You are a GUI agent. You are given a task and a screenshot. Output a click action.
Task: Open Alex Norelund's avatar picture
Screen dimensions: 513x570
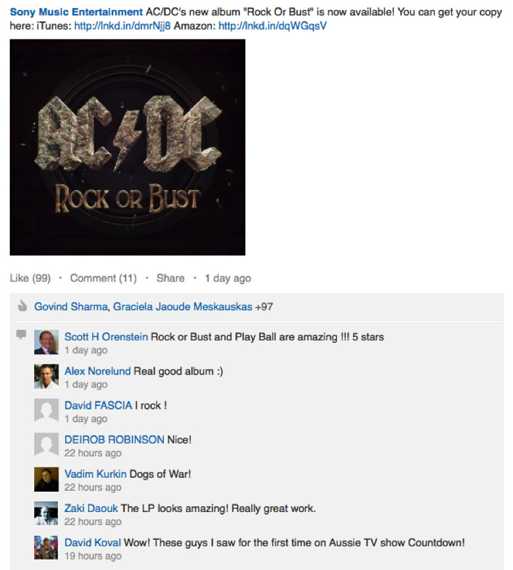[x=46, y=376]
